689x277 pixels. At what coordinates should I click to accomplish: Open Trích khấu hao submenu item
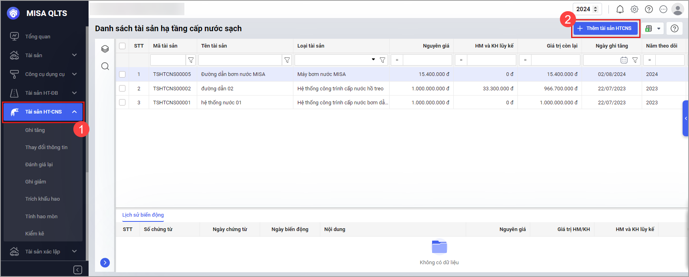pos(42,199)
